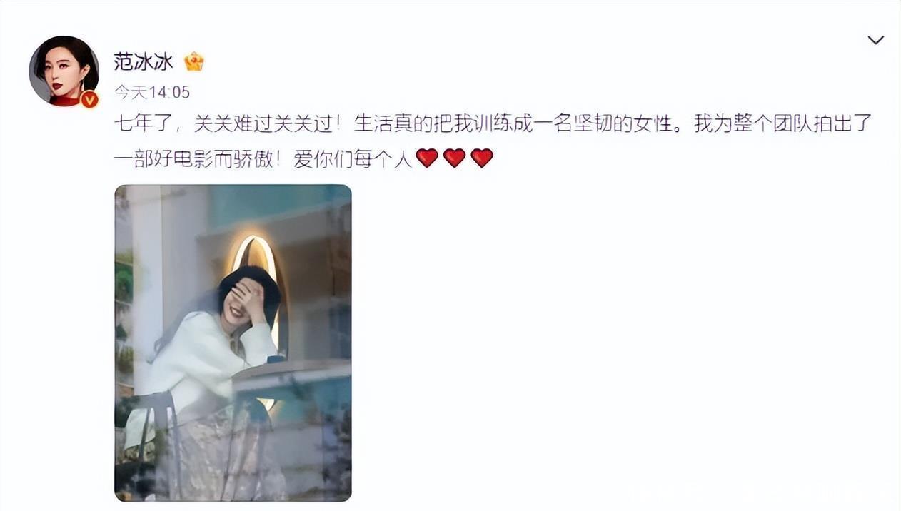Click the round profile avatar photo
The image size is (901, 511).
tap(64, 71)
